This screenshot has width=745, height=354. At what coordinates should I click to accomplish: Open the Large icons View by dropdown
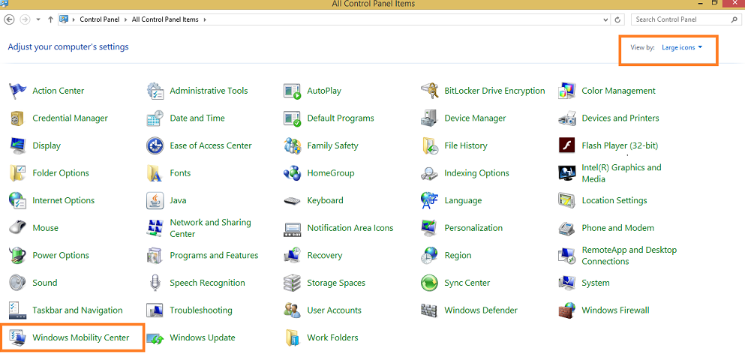[682, 47]
